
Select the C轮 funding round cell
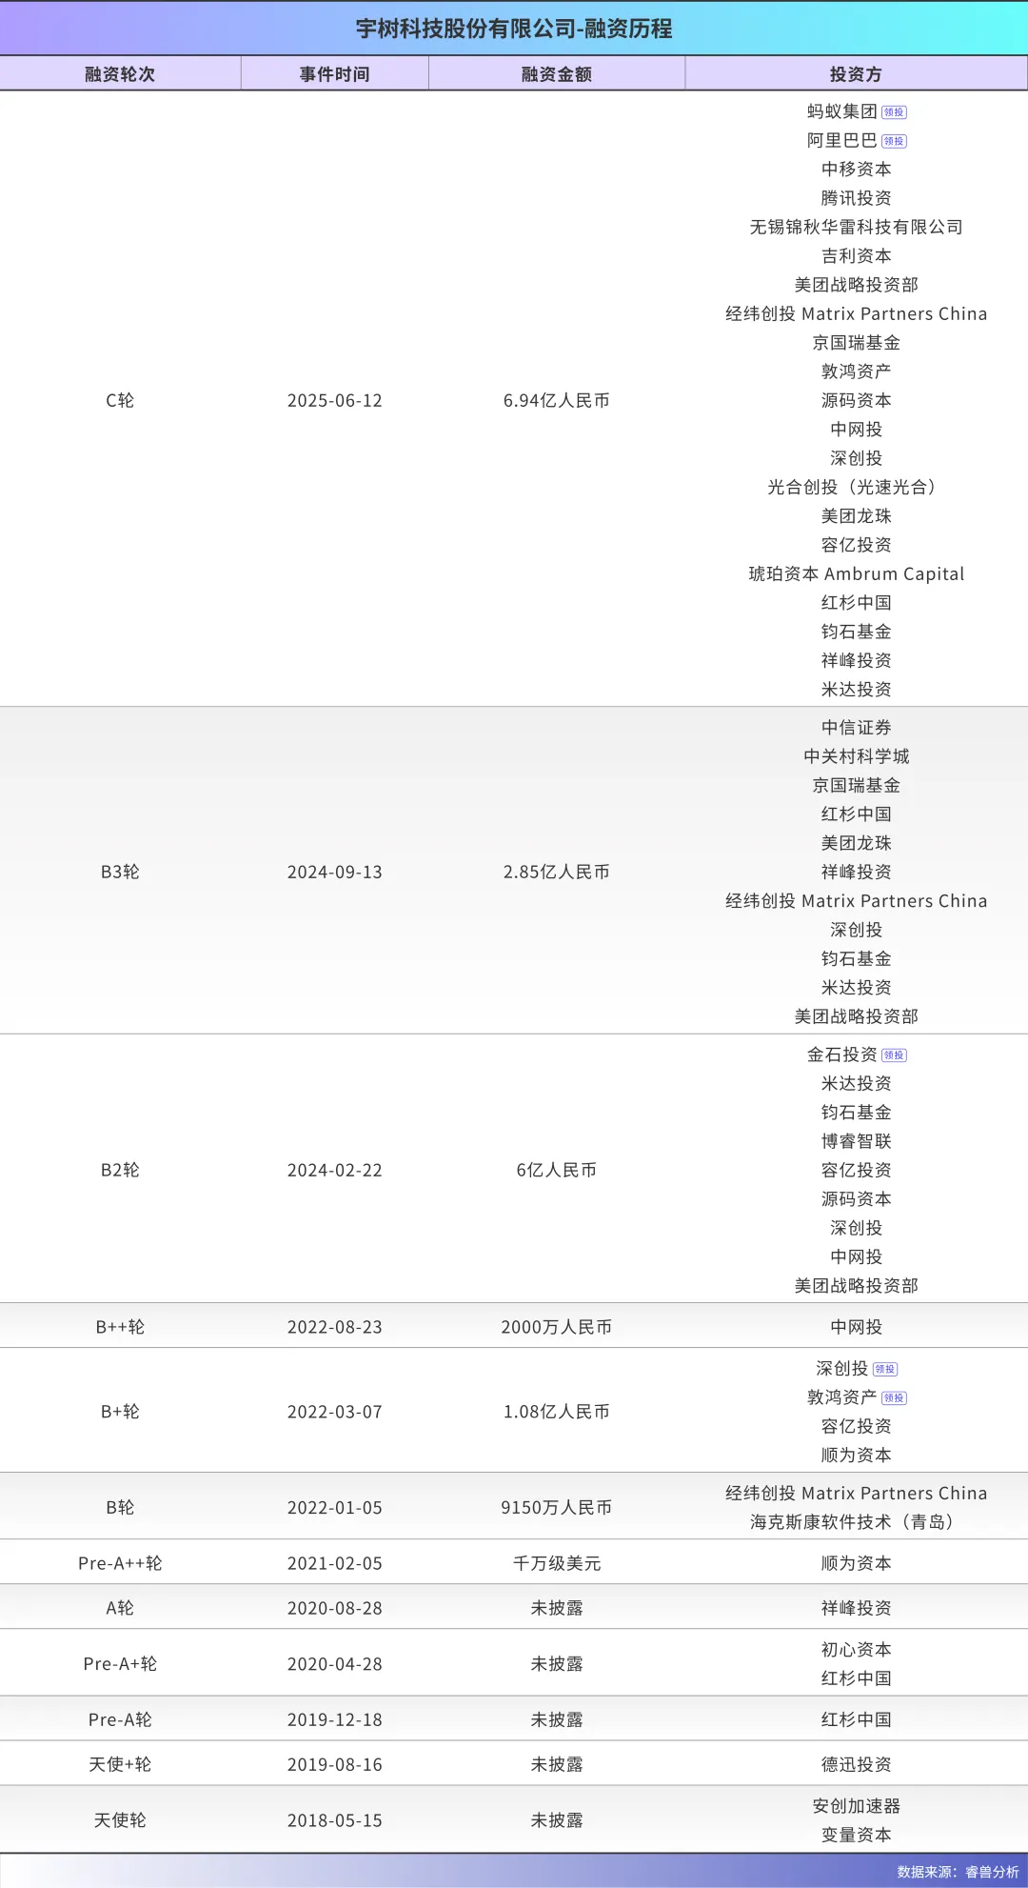click(x=120, y=401)
